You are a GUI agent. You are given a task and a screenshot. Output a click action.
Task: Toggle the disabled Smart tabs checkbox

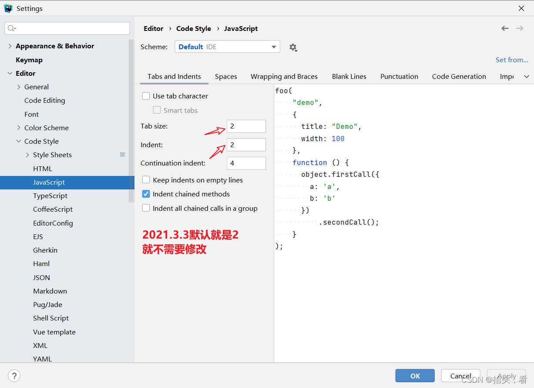[x=157, y=110]
